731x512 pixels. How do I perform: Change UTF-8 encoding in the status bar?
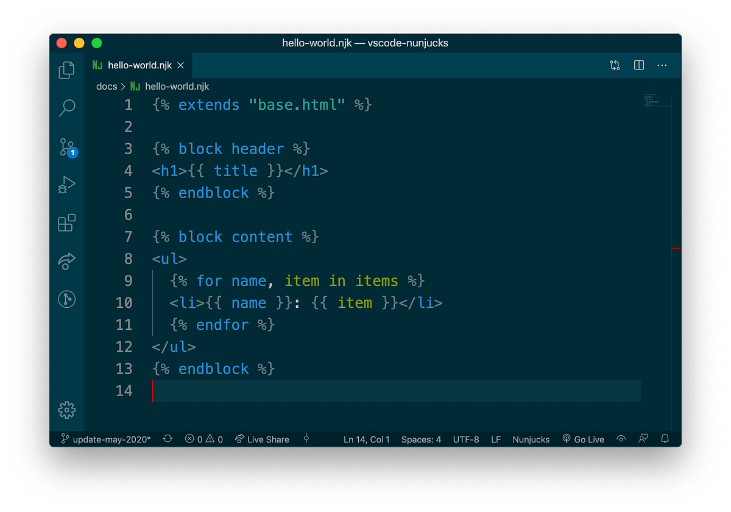466,439
